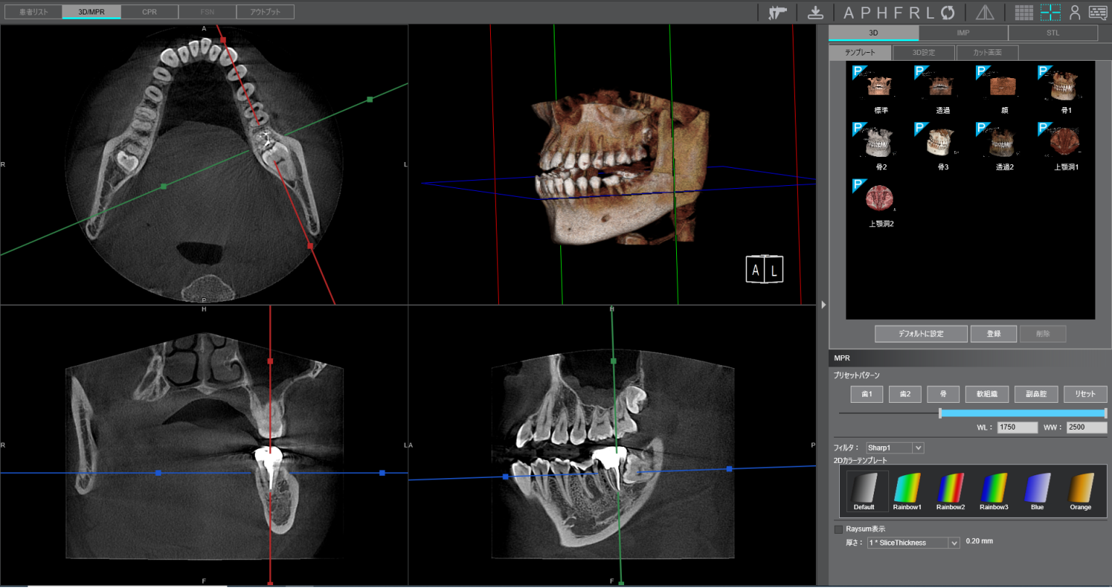Select the caliper measurement tool icon
1112x588 pixels.
tap(778, 12)
